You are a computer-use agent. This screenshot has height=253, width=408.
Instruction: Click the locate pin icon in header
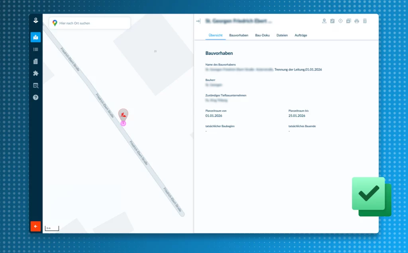[x=324, y=21]
